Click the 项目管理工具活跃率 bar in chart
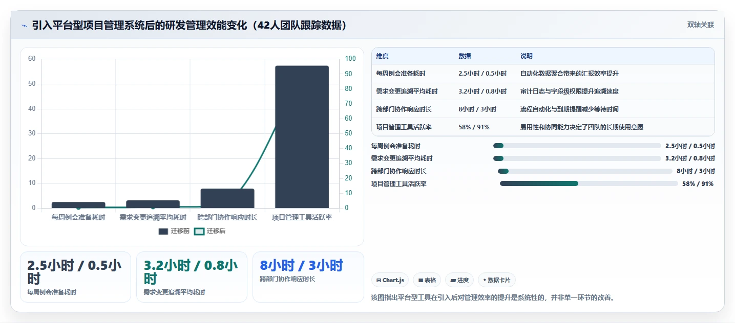The image size is (735, 323). [302, 137]
